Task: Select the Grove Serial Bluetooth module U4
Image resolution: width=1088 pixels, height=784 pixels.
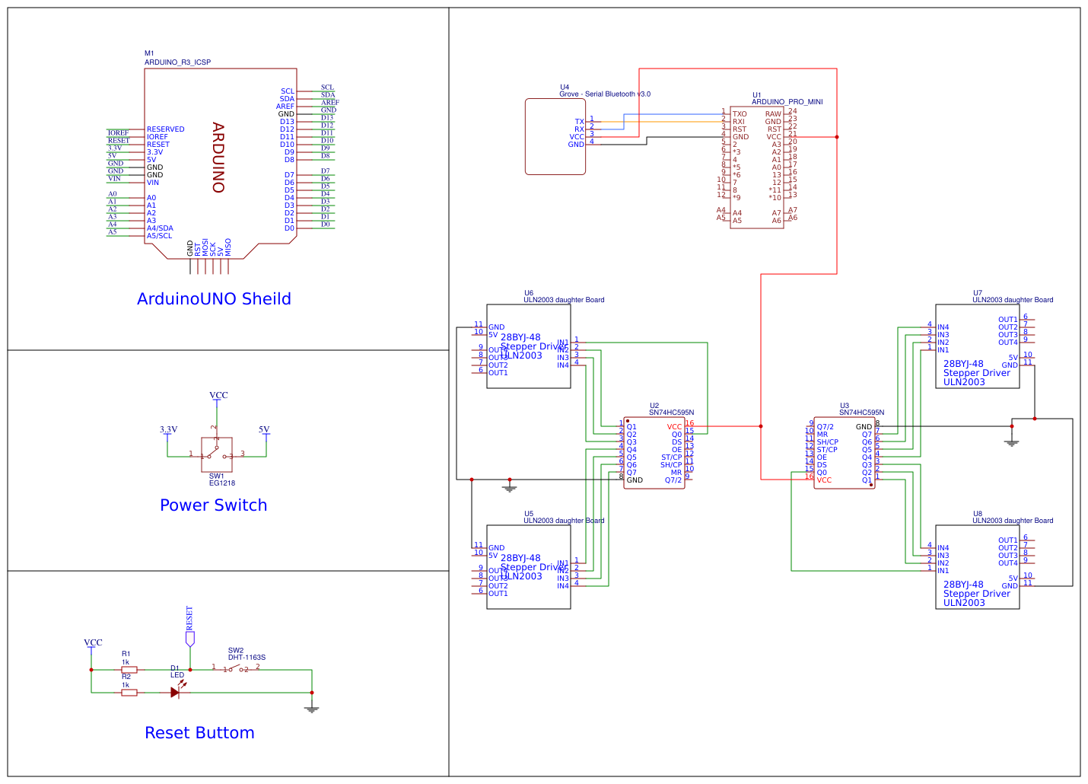Action: [x=555, y=135]
